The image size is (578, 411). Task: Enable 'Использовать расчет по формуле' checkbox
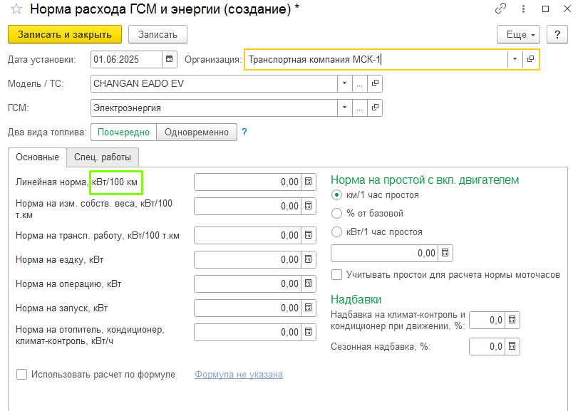[x=21, y=374]
